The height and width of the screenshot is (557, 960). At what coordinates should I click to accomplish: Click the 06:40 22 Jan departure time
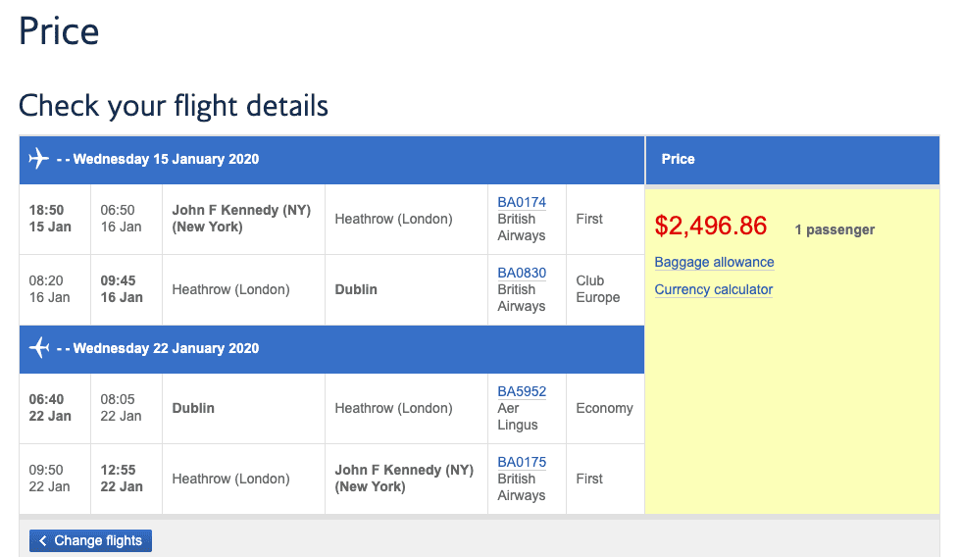[x=50, y=408]
